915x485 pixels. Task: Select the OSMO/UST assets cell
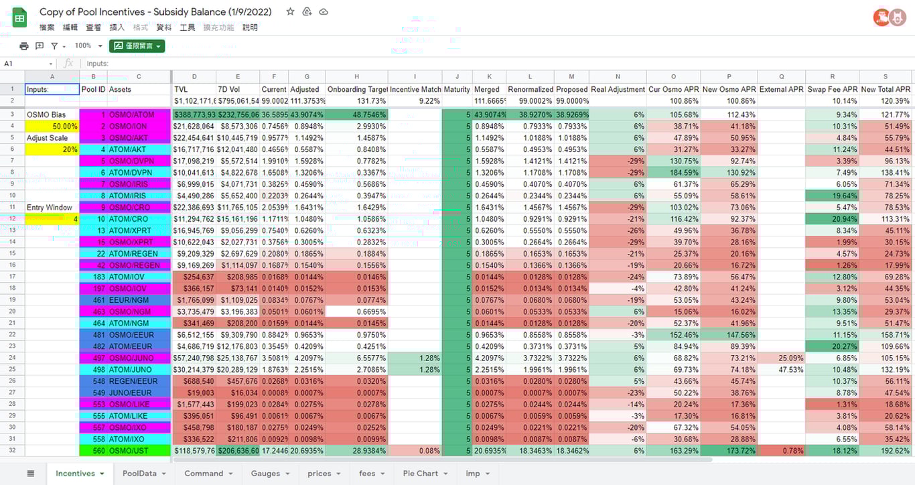[x=139, y=450]
